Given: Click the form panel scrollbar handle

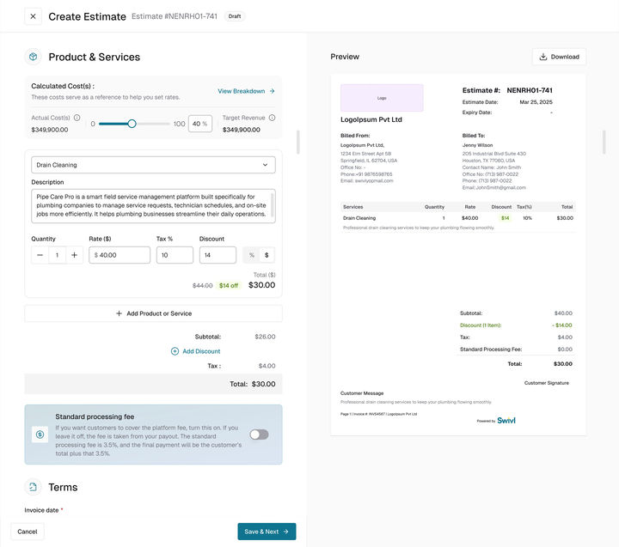Looking at the screenshot, I should [298, 142].
